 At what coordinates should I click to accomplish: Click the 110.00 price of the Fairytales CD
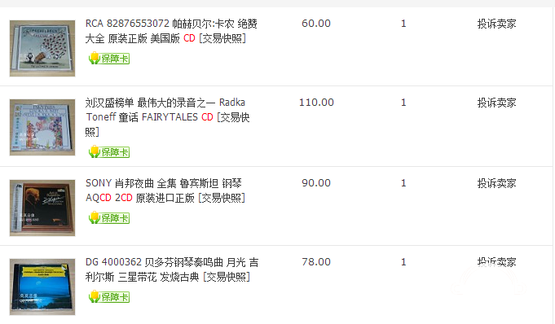(316, 103)
